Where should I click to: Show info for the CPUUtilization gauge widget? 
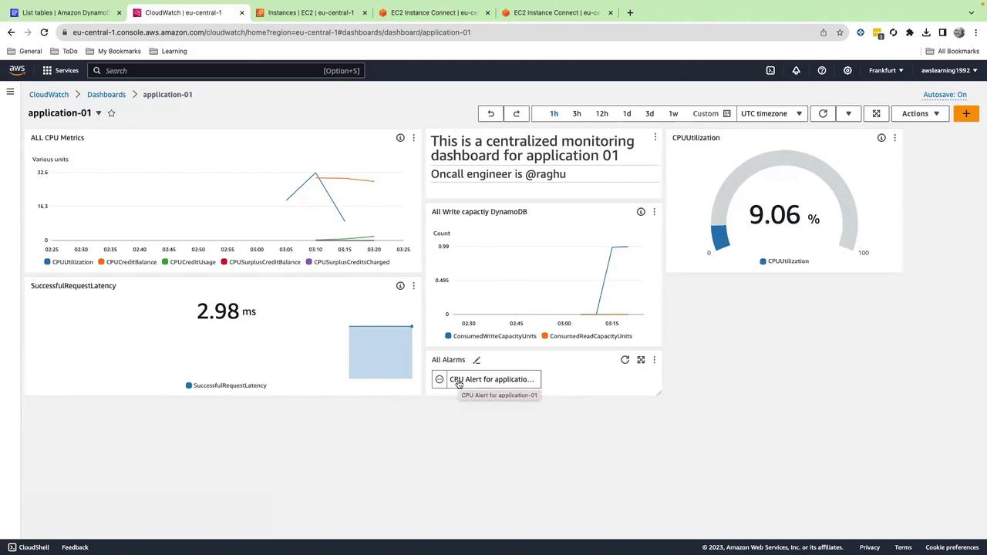click(881, 137)
